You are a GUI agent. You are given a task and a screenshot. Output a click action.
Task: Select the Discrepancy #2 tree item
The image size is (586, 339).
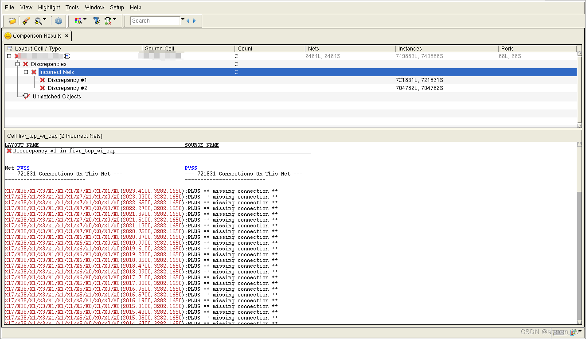[x=67, y=88]
